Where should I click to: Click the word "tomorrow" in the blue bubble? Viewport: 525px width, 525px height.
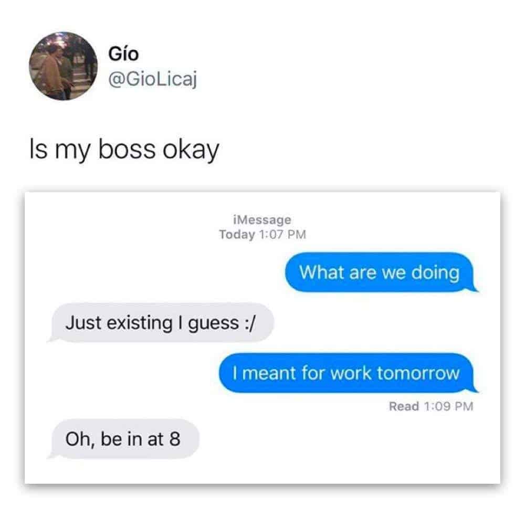(x=418, y=373)
